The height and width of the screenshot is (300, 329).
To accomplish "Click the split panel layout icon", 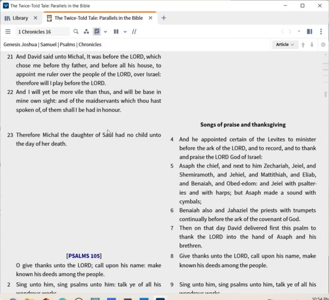I will pos(309,32).
